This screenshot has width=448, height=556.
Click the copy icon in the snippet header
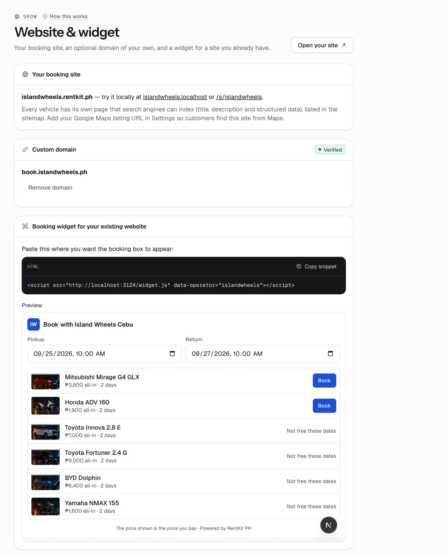pos(299,266)
